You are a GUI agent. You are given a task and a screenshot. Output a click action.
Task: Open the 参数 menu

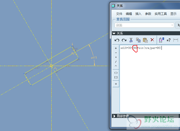point(148,14)
